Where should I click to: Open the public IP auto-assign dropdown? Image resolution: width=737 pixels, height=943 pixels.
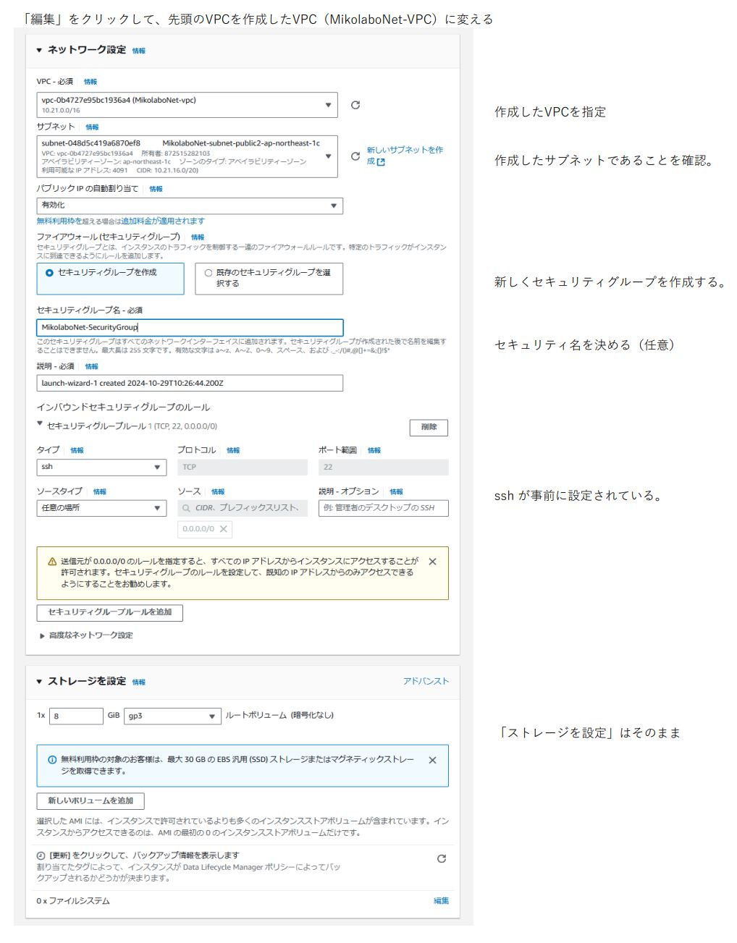coord(190,206)
